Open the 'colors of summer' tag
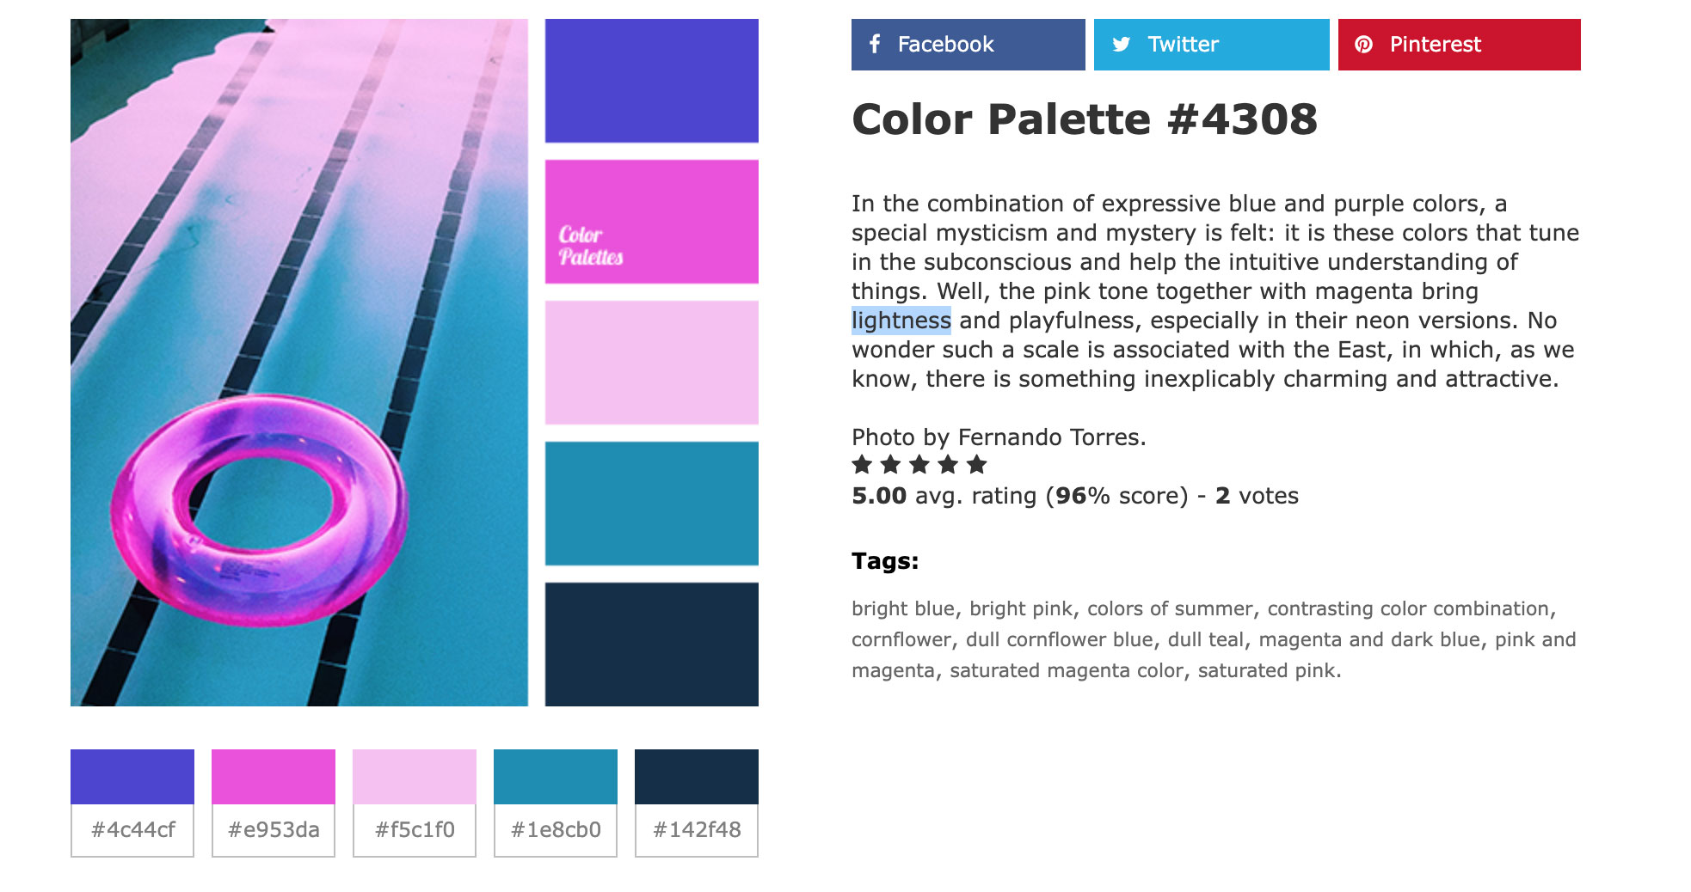Image resolution: width=1691 pixels, height=892 pixels. click(x=1170, y=608)
